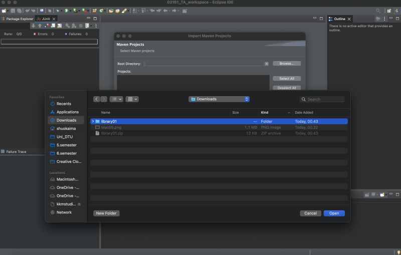Open Outline view menu three dots
Viewport: 401px width, 255px height.
coord(384,19)
